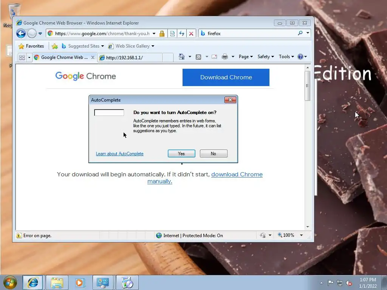Click Internet Explorer taskbar icon
This screenshot has height=290, width=387.
tap(33, 282)
